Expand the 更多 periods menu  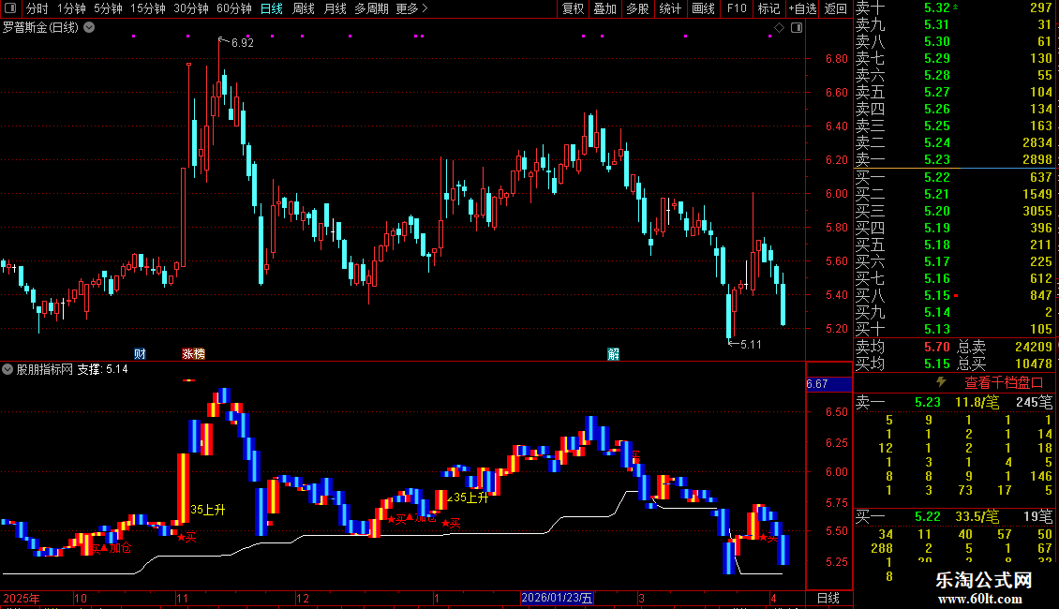[x=411, y=8]
